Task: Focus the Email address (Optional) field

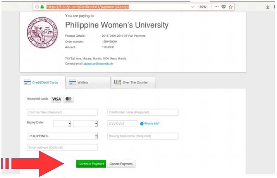Action: (x=62, y=147)
